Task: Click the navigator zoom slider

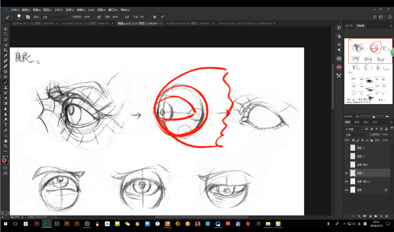Action: (x=374, y=116)
